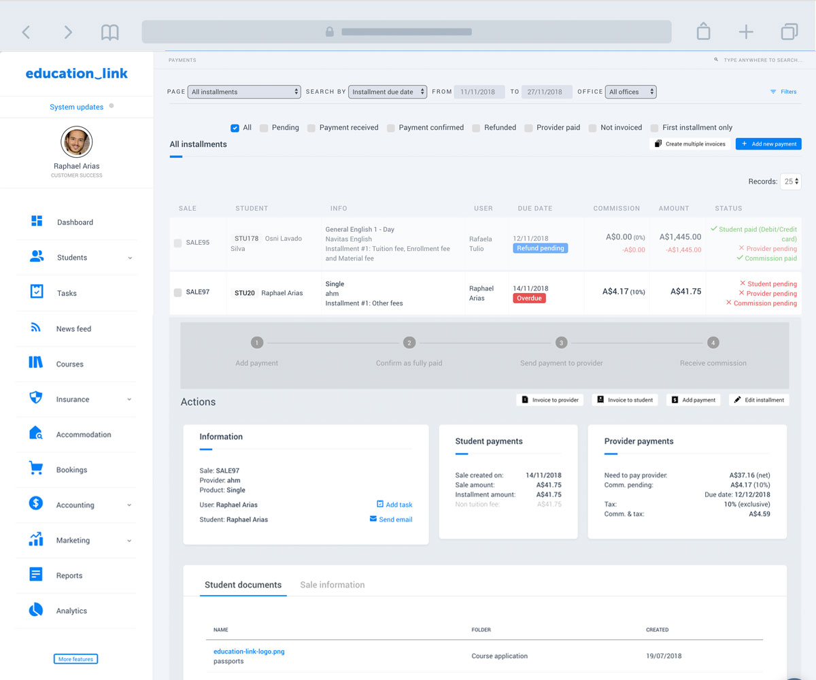Screen dimensions: 816x680
Task: Expand the Students sidebar menu chevron
Action: (130, 258)
